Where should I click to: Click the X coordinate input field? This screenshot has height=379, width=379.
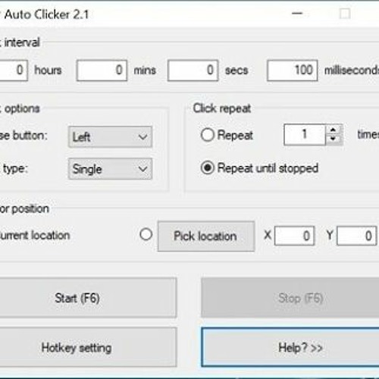click(295, 236)
